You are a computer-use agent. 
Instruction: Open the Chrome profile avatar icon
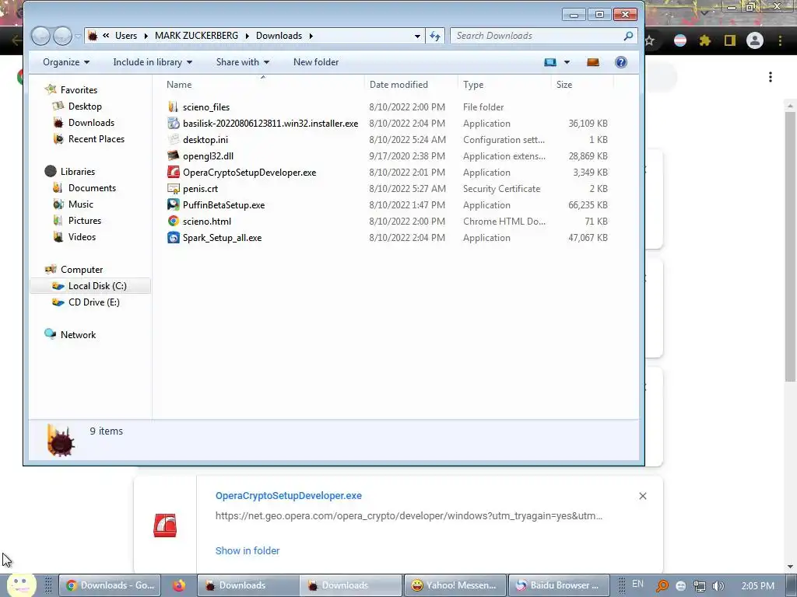(755, 40)
